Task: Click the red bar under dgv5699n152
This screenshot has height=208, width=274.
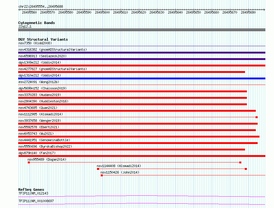Action: pyautogui.click(x=132, y=91)
